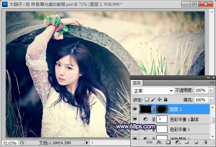
Task: Lock layer position
Action: (160, 99)
